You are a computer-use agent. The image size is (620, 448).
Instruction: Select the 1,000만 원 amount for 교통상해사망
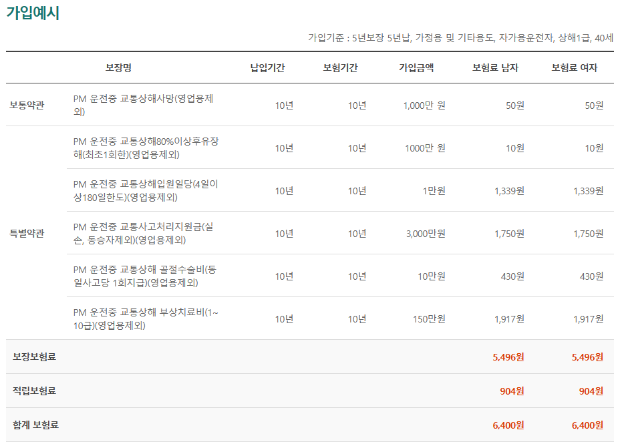click(x=424, y=105)
